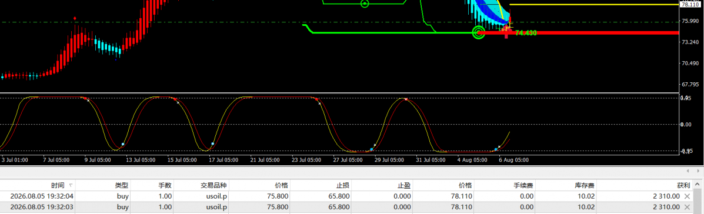Click the large green target circle icon
This screenshot has height=214, width=704.
point(479,32)
